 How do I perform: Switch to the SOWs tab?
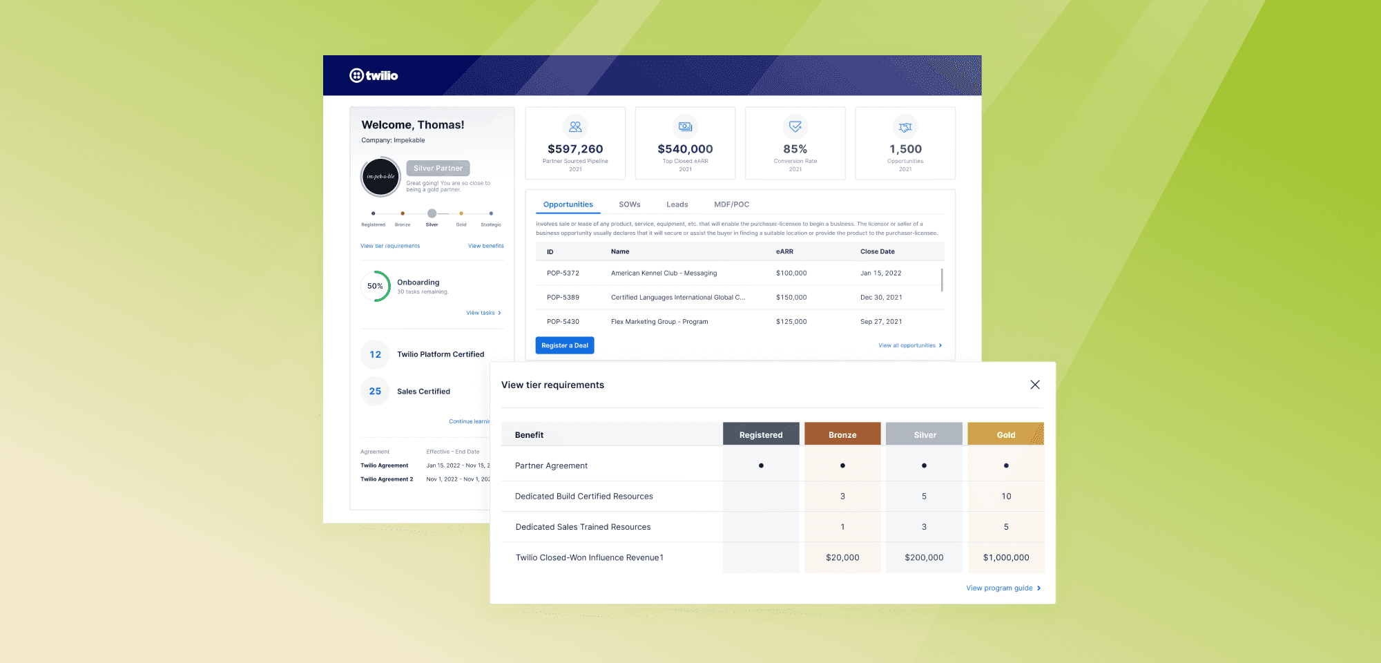pyautogui.click(x=630, y=204)
